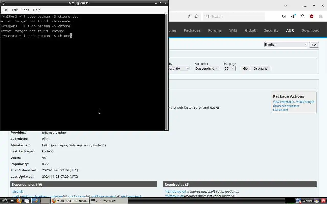Viewport: 327px width, 204px height.
Task: Click the terminal vertical scrollbar
Action: [x=166, y=72]
